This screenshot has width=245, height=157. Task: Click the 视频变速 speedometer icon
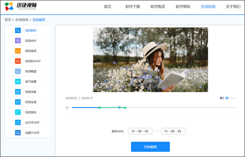pyautogui.click(x=18, y=102)
